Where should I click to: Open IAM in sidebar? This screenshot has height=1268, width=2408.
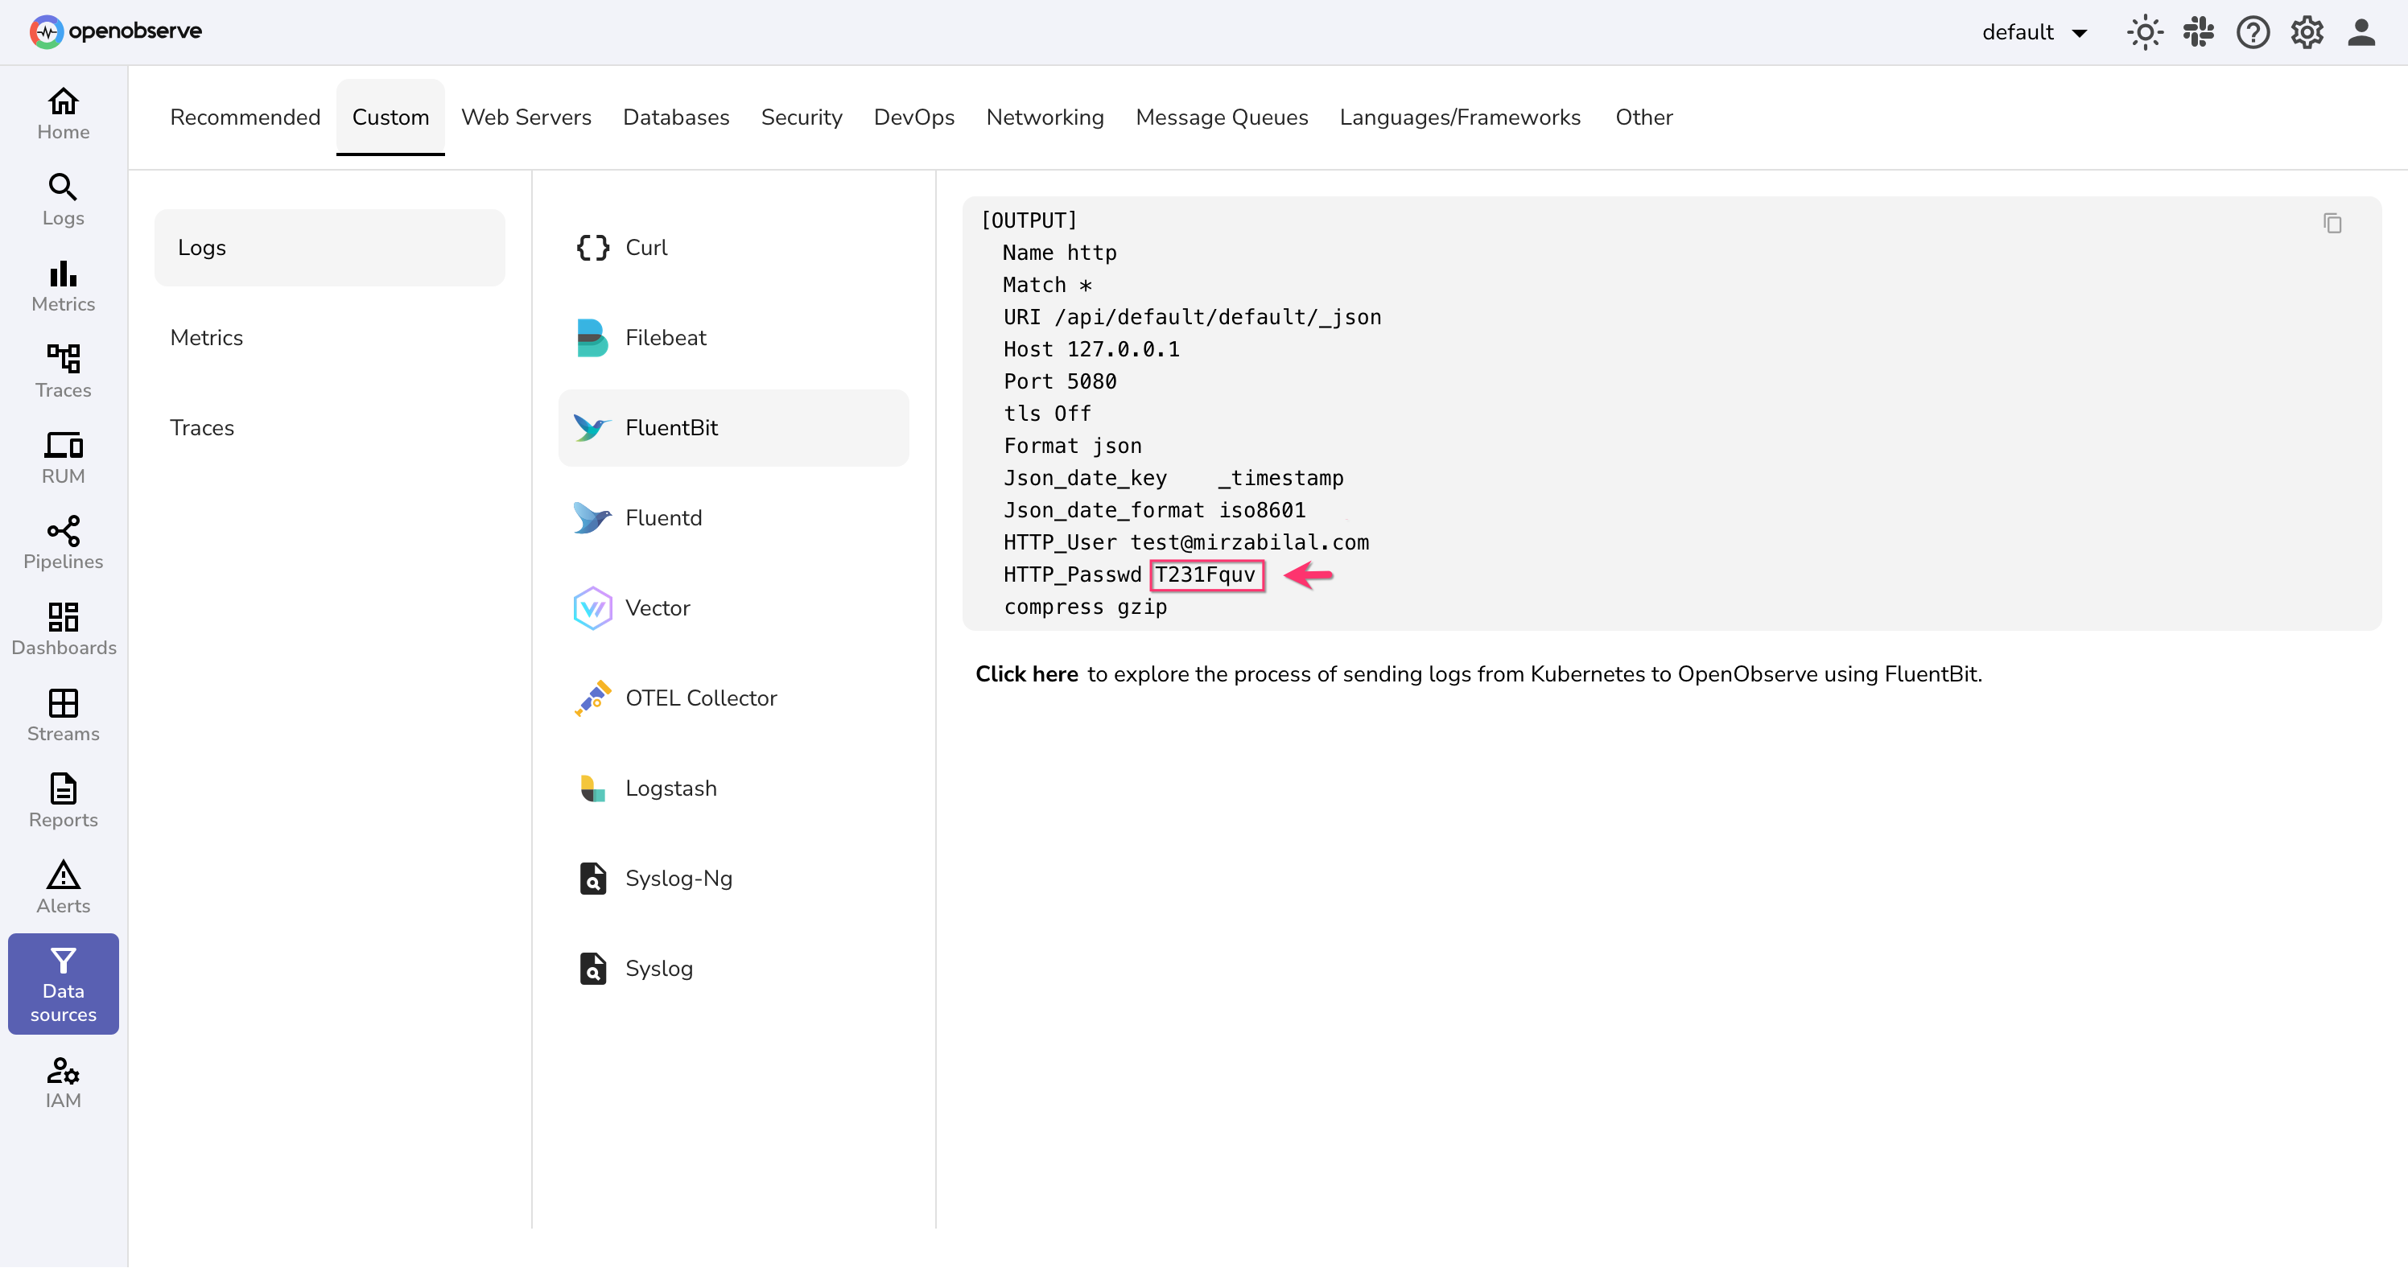(x=63, y=1082)
